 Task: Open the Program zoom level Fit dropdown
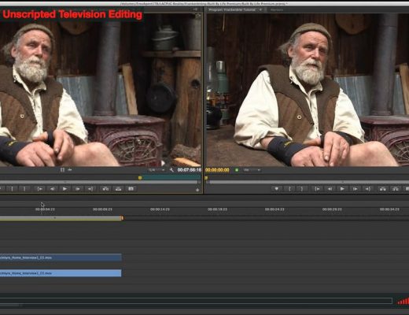point(252,170)
